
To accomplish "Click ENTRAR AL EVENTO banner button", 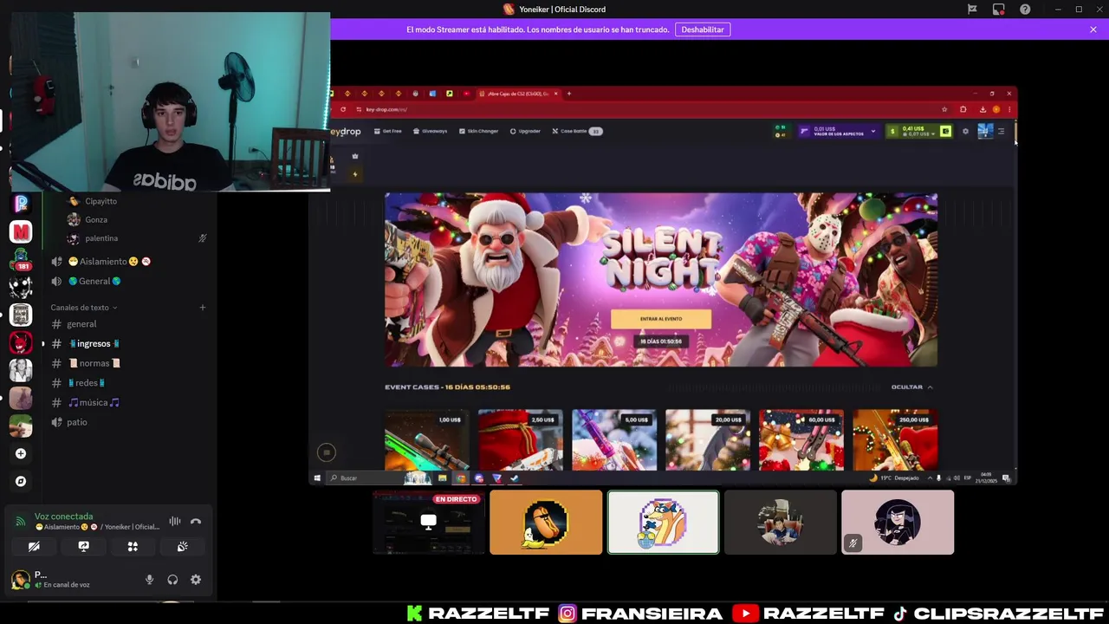I will [661, 319].
